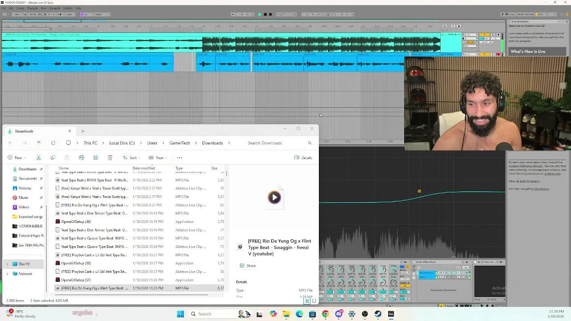This screenshot has width=571, height=321.
Task: Expand the Network tree node
Action: coord(7,274)
